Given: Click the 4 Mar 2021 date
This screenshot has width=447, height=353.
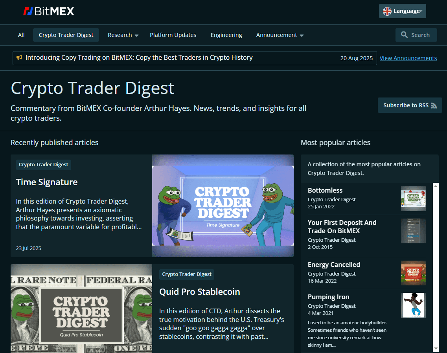Looking at the screenshot, I should (320, 313).
